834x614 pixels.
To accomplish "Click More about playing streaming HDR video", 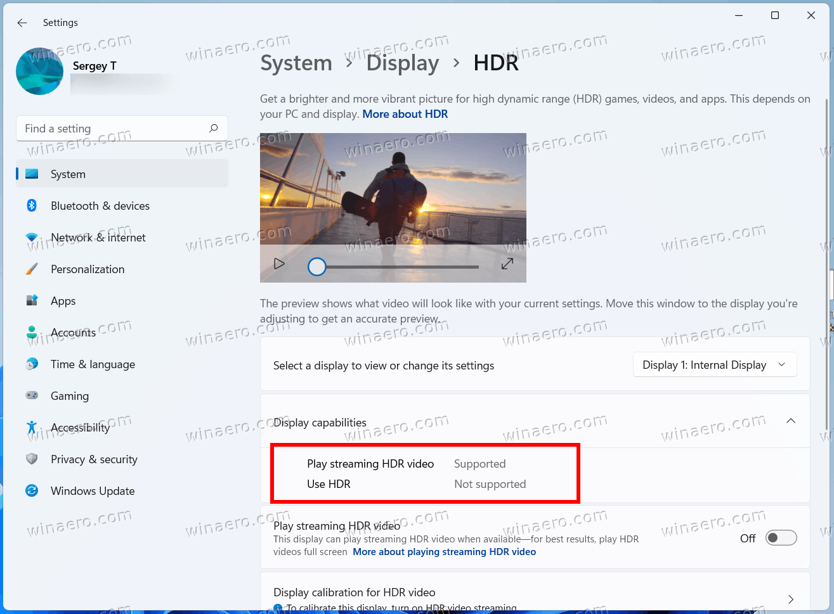I will click(x=444, y=551).
